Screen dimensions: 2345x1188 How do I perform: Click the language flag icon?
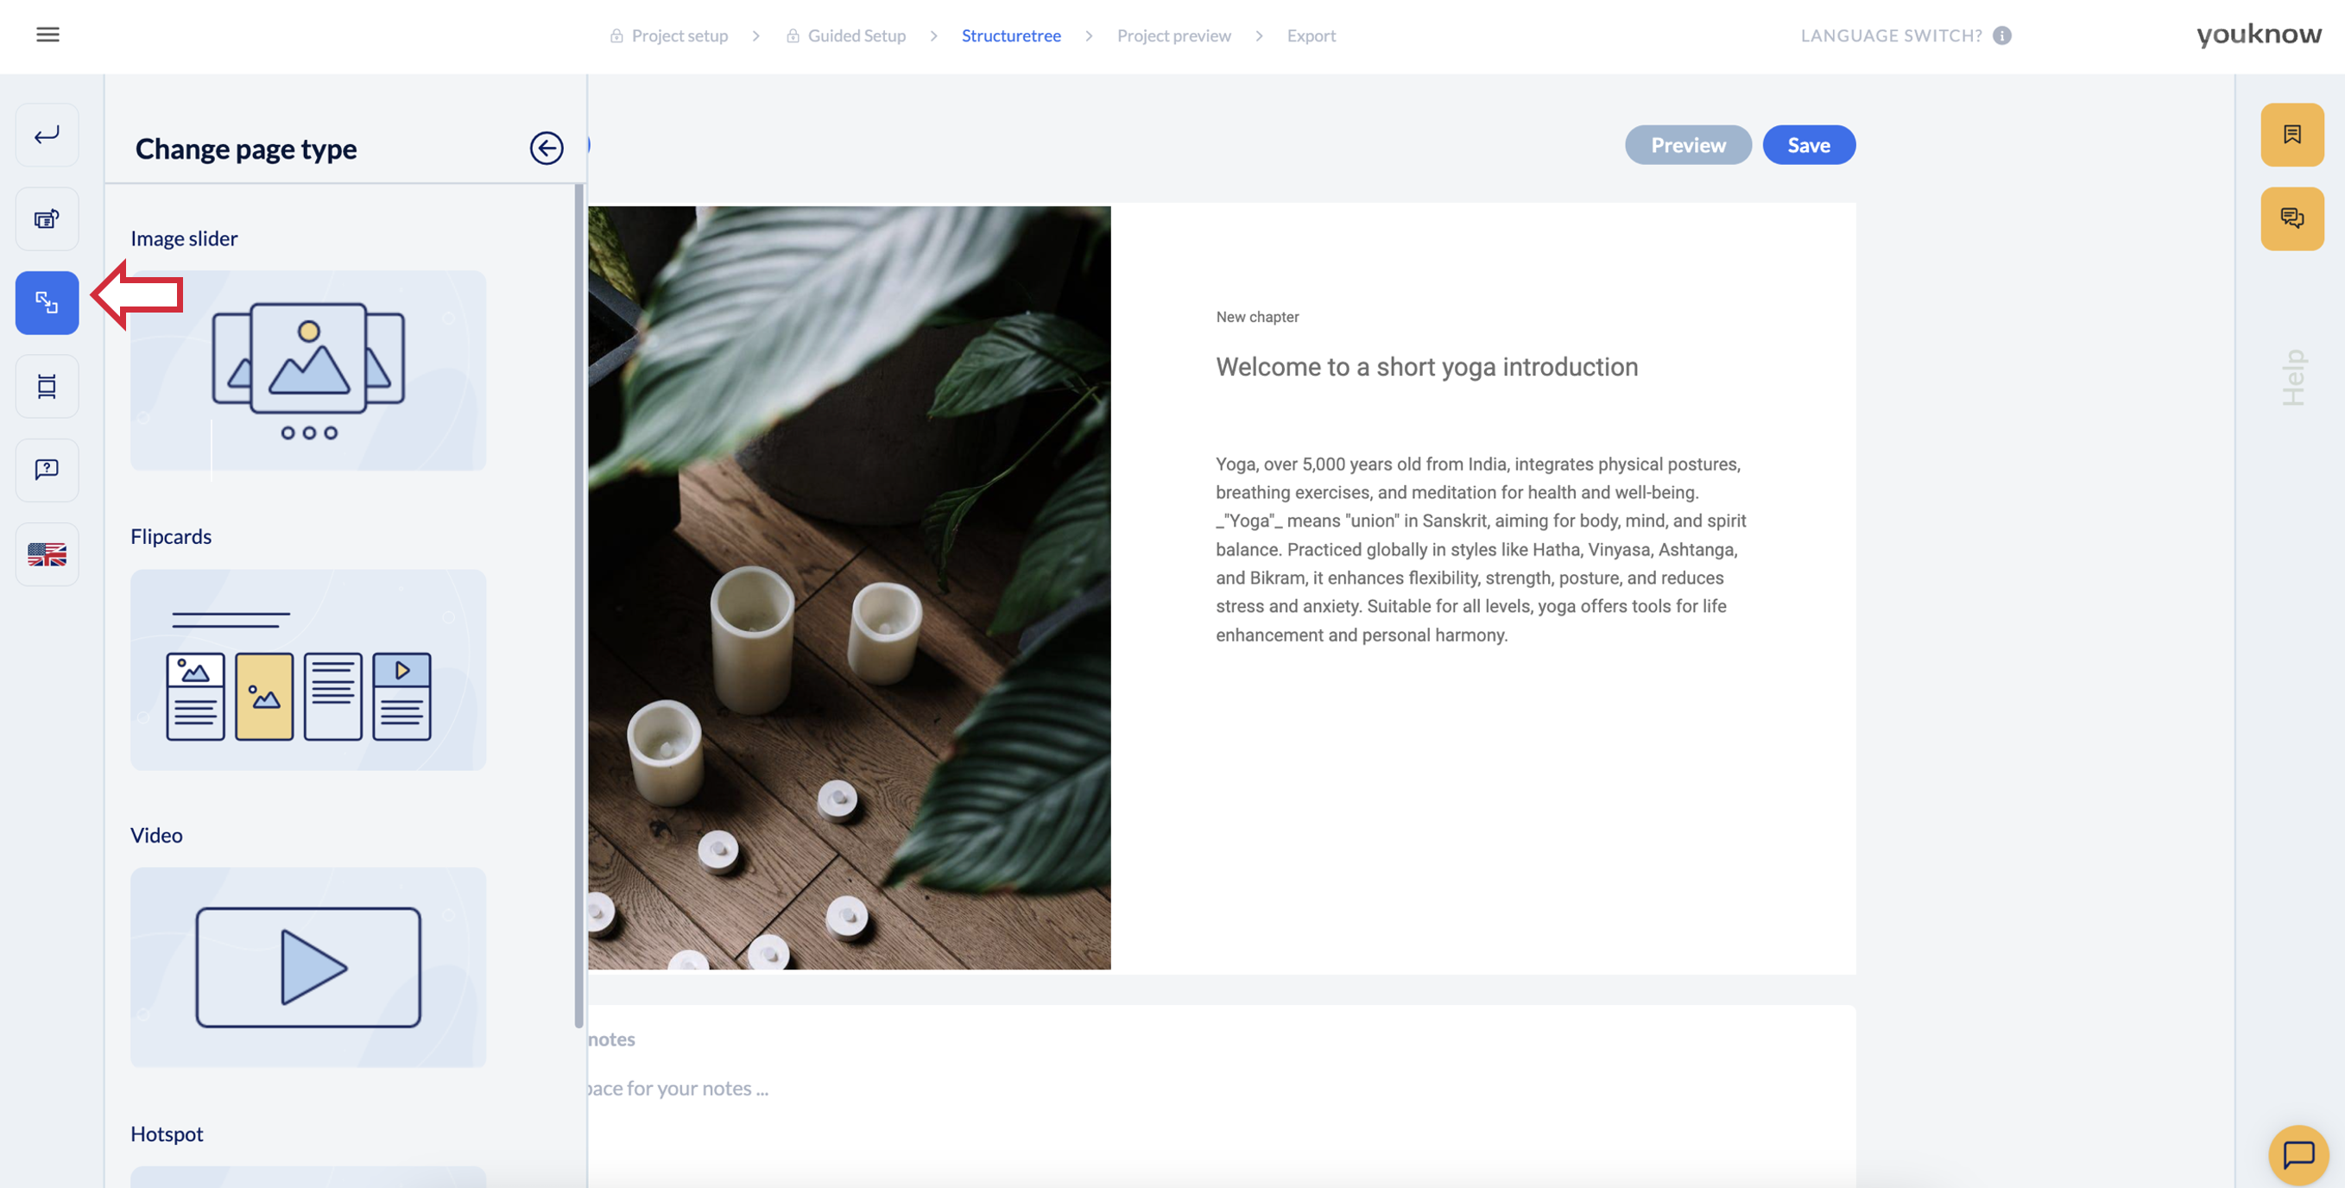tap(47, 554)
